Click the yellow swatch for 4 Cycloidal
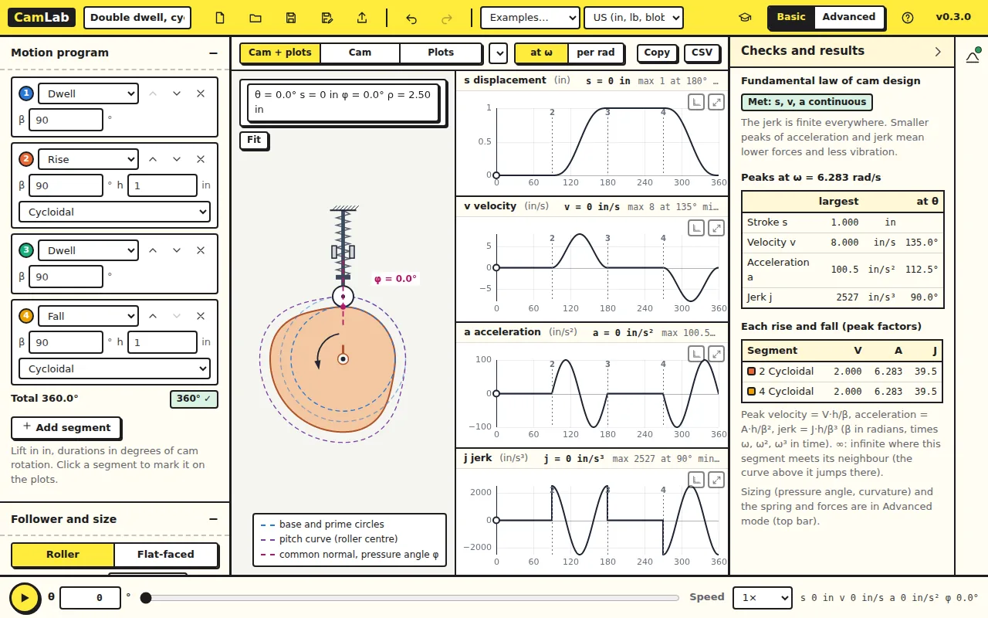The height and width of the screenshot is (618, 988). point(752,392)
